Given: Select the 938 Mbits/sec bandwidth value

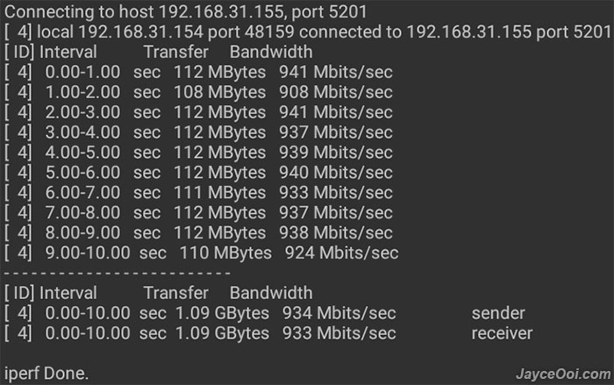Looking at the screenshot, I should 336,232.
